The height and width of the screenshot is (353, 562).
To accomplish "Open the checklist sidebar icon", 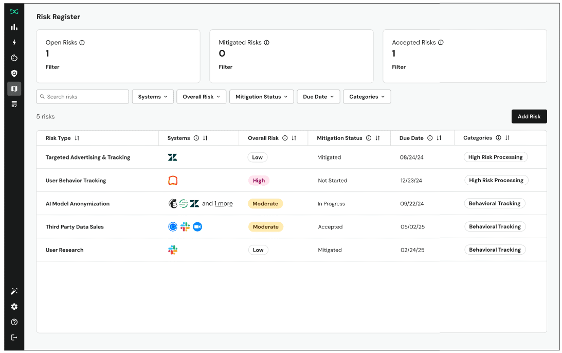I will point(14,104).
